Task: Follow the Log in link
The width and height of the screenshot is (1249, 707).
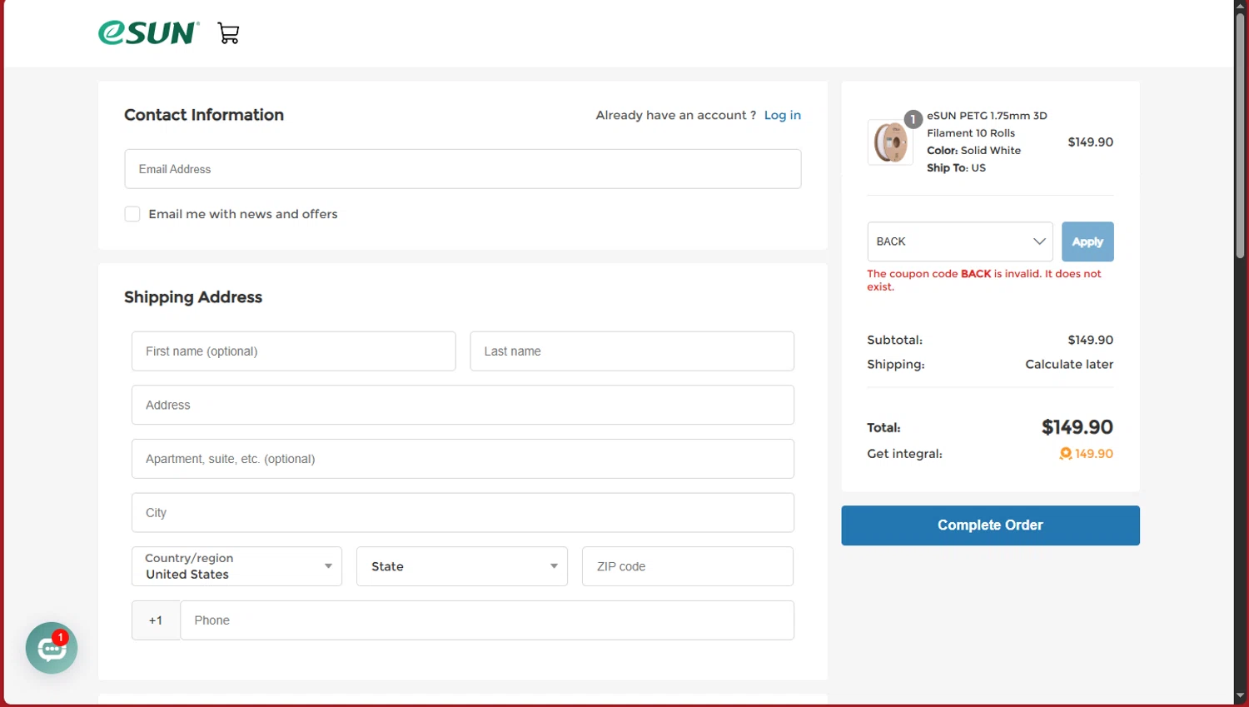Action: pyautogui.click(x=783, y=115)
